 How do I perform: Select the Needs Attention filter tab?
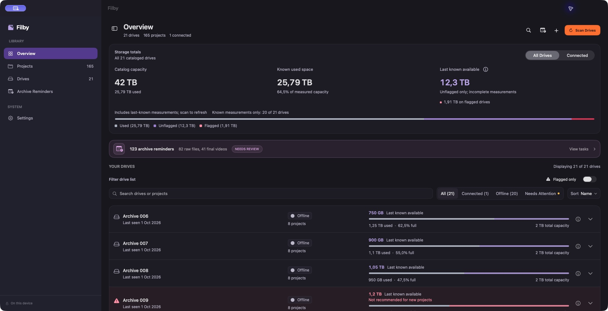click(542, 193)
